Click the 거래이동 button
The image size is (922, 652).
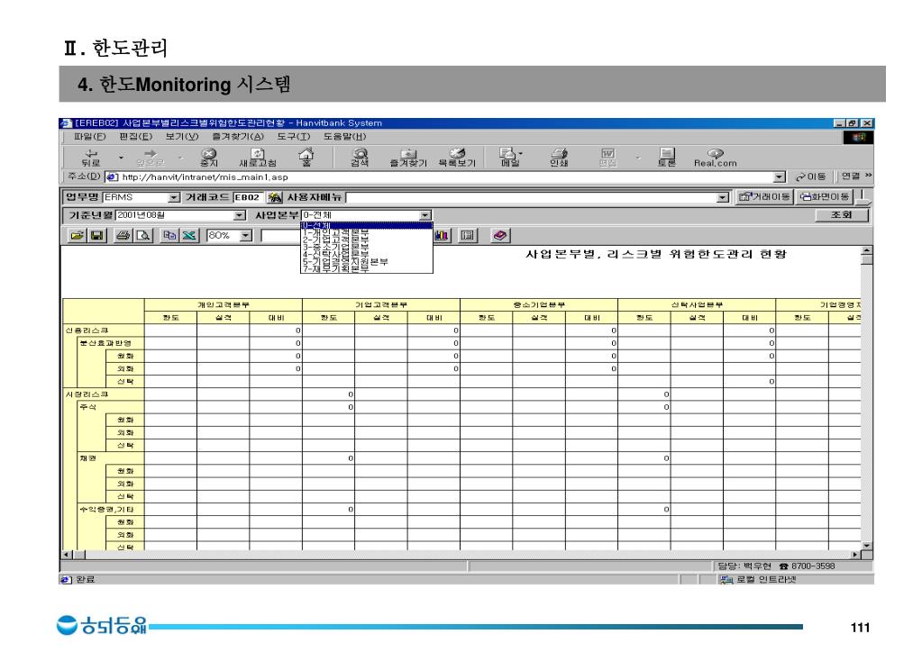tap(763, 197)
